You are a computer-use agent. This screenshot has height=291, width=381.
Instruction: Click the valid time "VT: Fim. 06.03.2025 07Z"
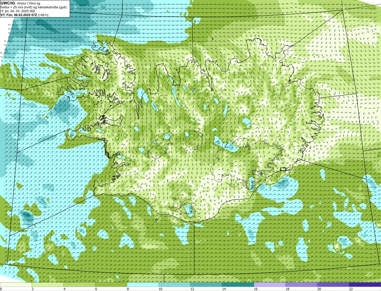pyautogui.click(x=19, y=15)
